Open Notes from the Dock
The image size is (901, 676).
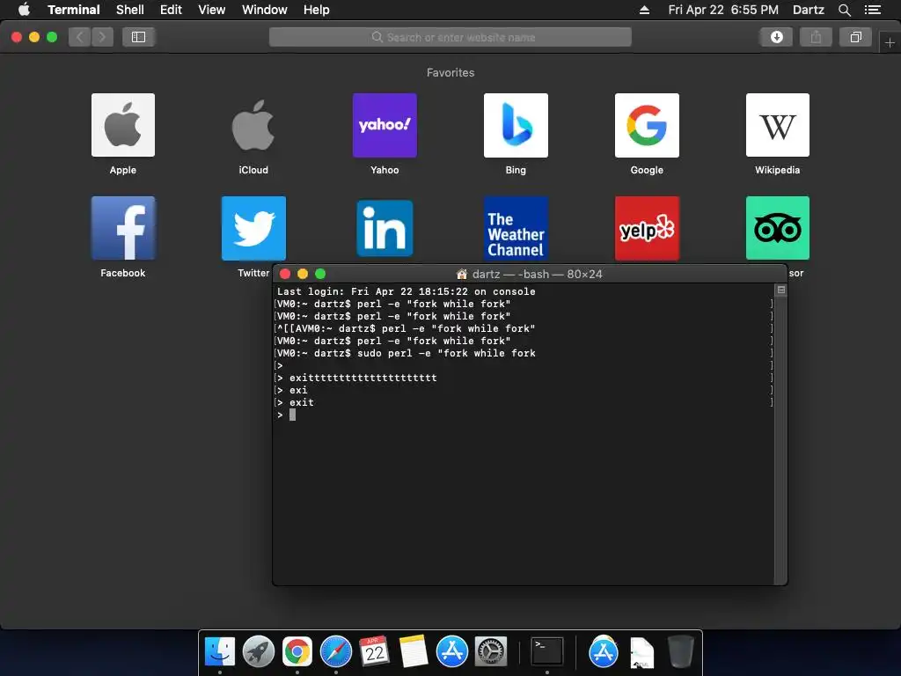coord(414,652)
